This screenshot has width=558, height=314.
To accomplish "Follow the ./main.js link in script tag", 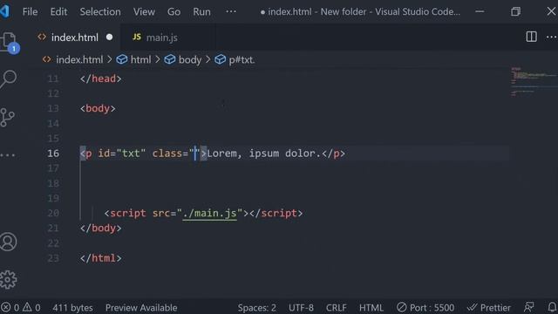I will [209, 213].
